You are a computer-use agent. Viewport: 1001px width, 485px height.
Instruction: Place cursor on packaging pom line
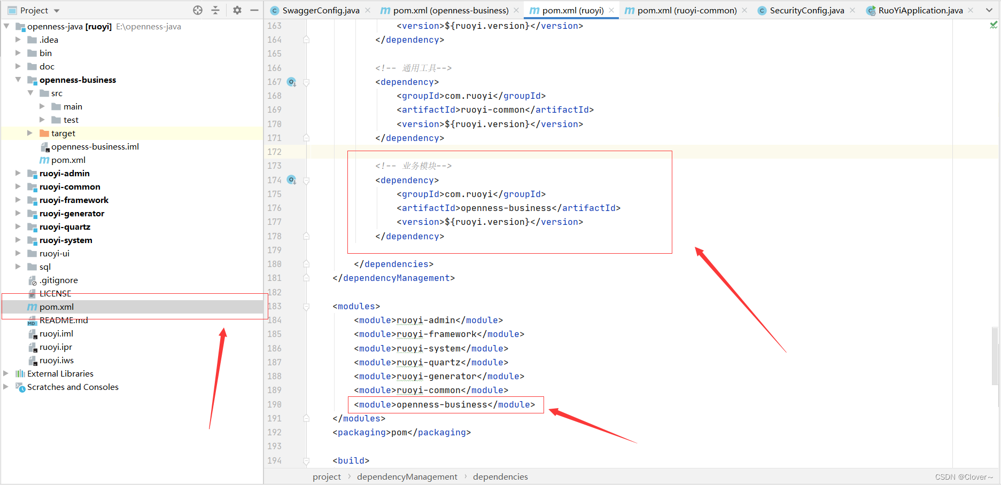click(401, 432)
